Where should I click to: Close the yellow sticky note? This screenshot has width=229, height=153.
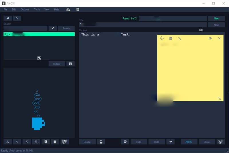point(219,38)
